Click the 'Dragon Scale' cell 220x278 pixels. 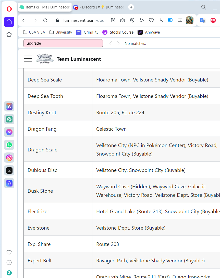(x=58, y=149)
